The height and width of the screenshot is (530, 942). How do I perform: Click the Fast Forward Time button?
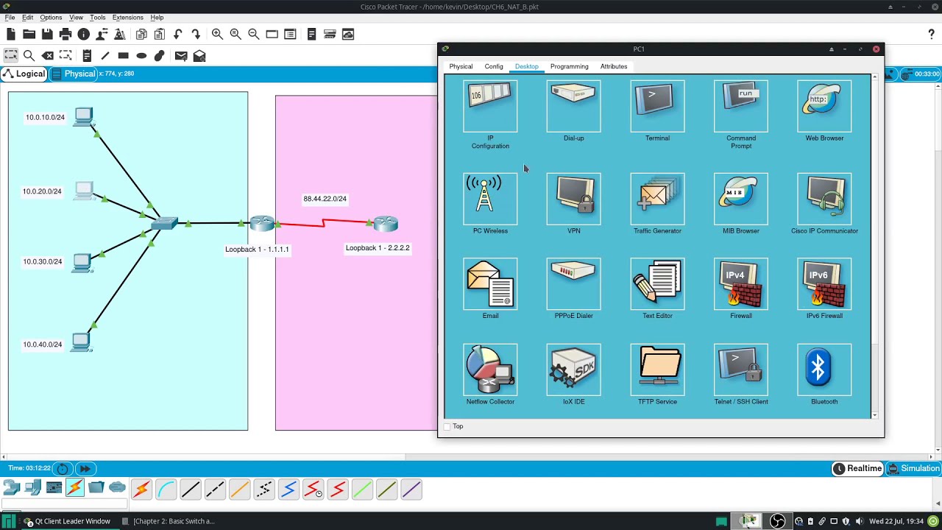tap(85, 468)
